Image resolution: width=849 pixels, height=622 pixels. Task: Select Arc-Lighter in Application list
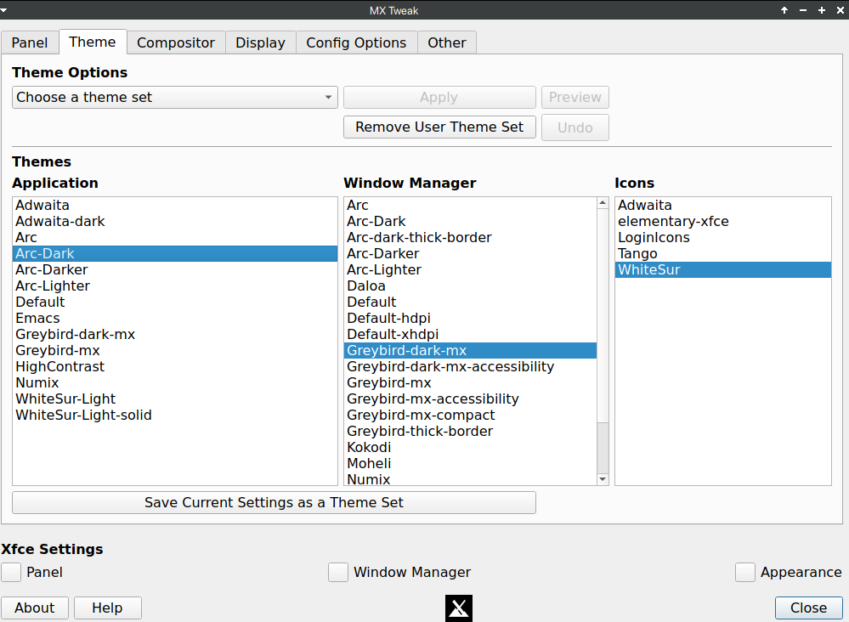[x=175, y=286]
